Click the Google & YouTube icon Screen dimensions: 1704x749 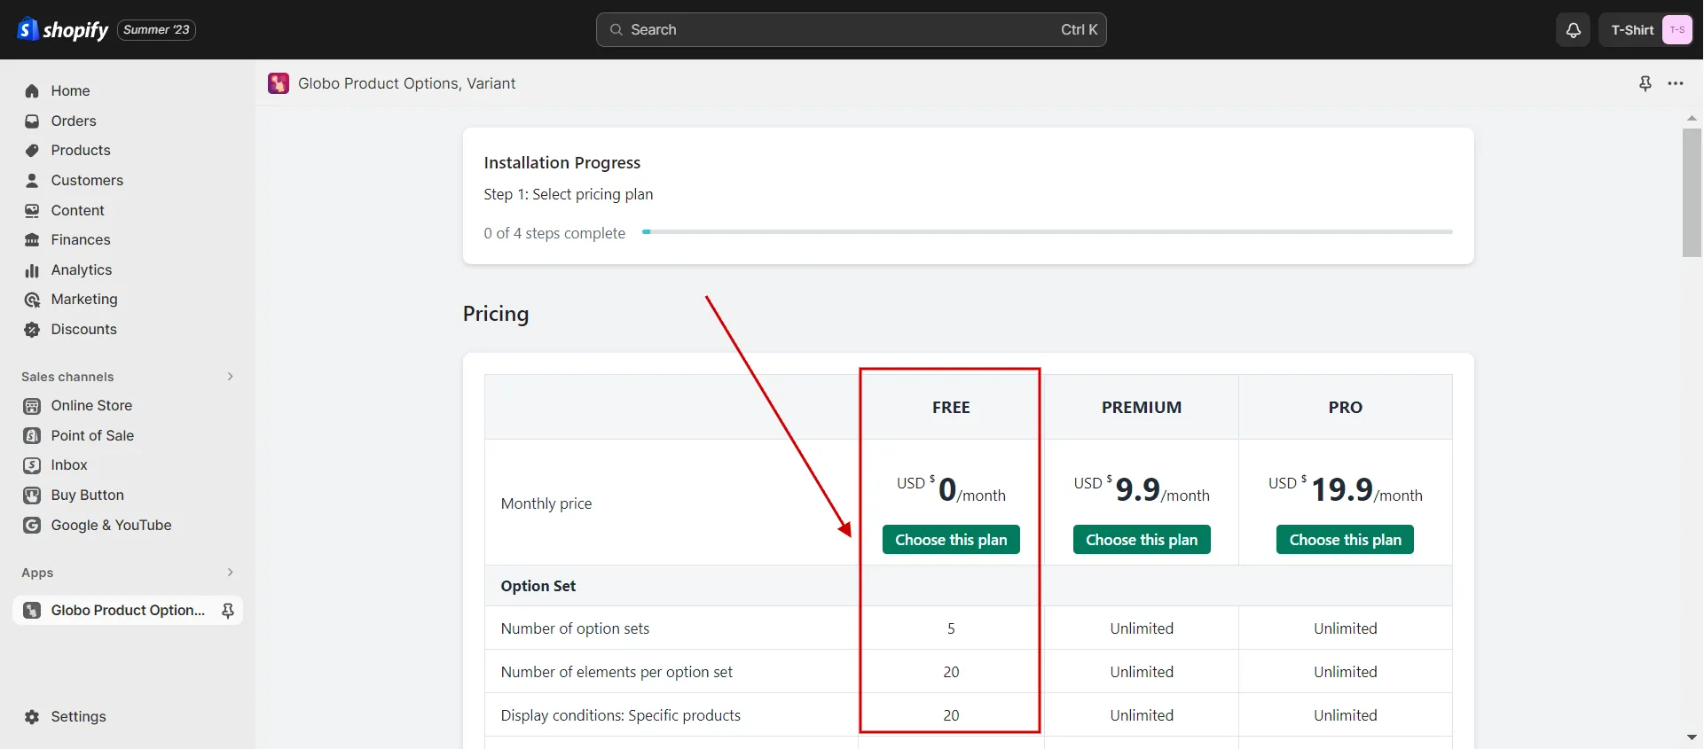(x=32, y=526)
